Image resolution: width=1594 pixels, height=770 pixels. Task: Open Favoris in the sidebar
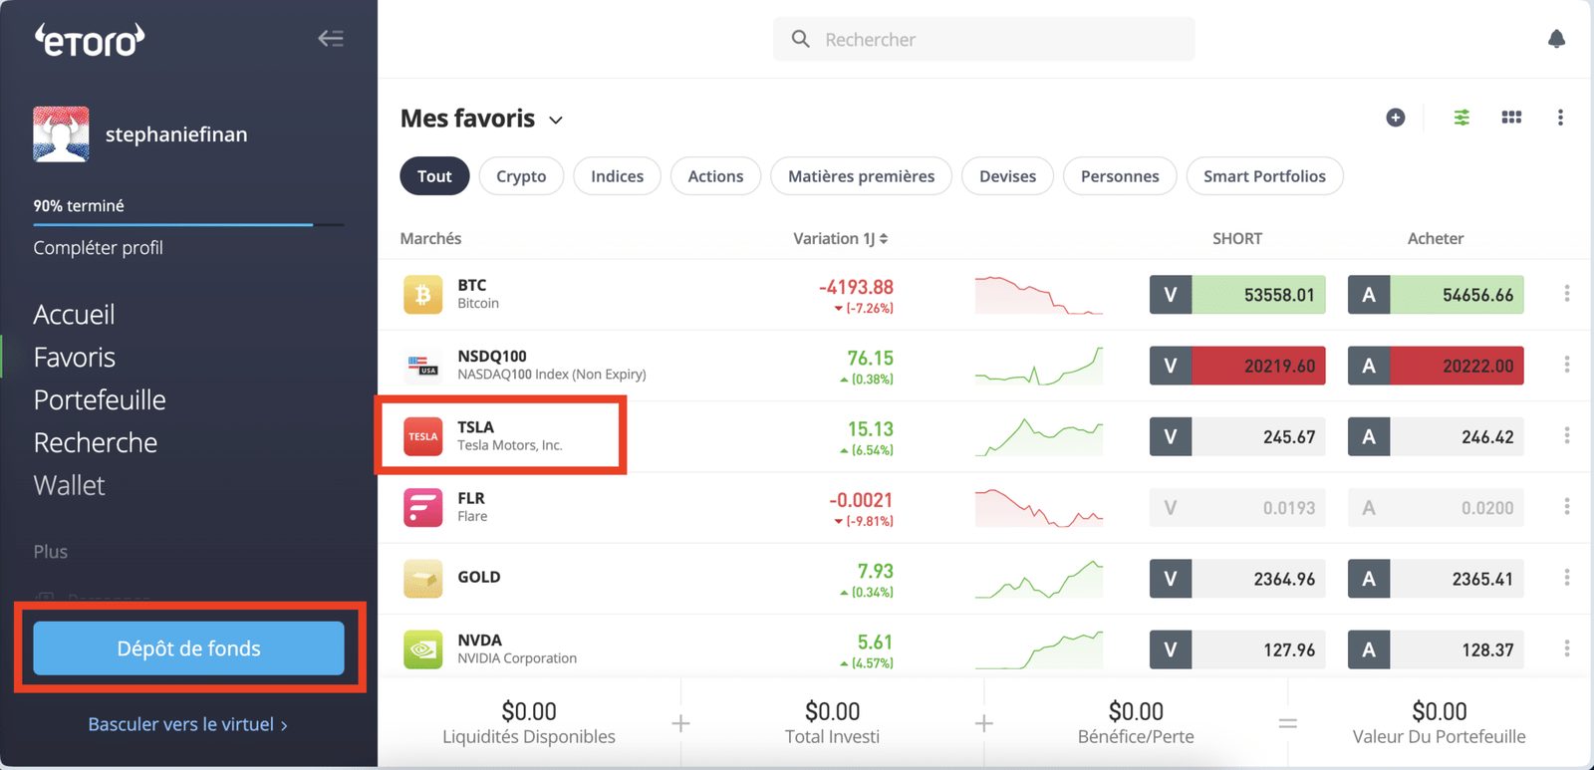(x=75, y=358)
